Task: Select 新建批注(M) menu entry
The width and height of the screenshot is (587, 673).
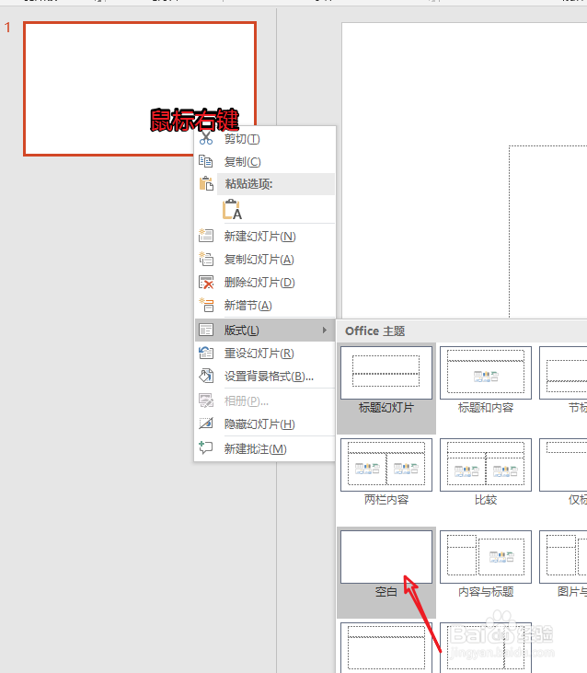Action: (x=265, y=449)
